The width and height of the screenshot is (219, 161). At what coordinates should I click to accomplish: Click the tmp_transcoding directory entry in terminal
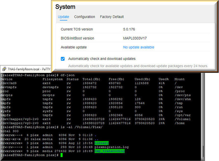click(109, 151)
